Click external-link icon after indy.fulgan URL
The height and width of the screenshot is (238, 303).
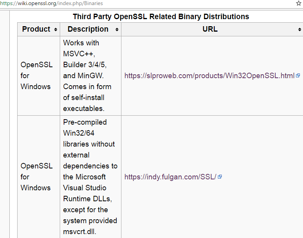(x=220, y=177)
